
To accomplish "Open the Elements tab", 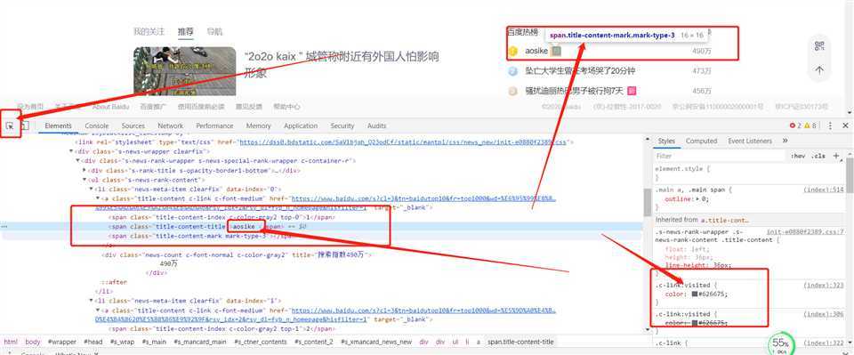I will click(x=59, y=125).
